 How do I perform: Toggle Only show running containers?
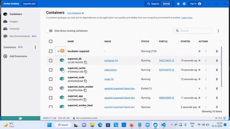(x=49, y=31)
